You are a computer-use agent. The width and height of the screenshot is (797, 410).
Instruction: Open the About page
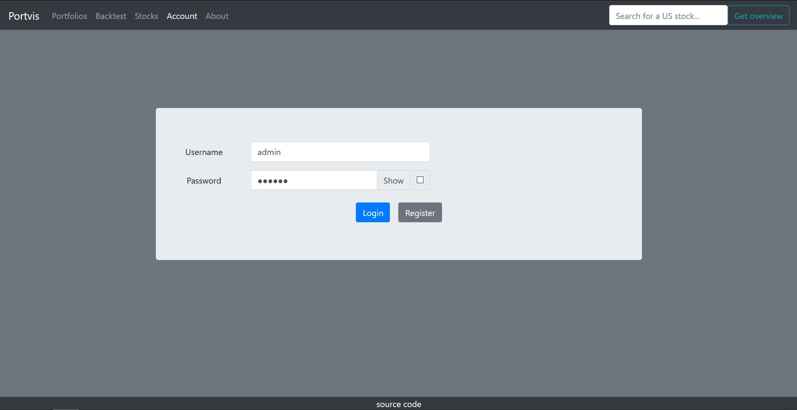pyautogui.click(x=217, y=16)
